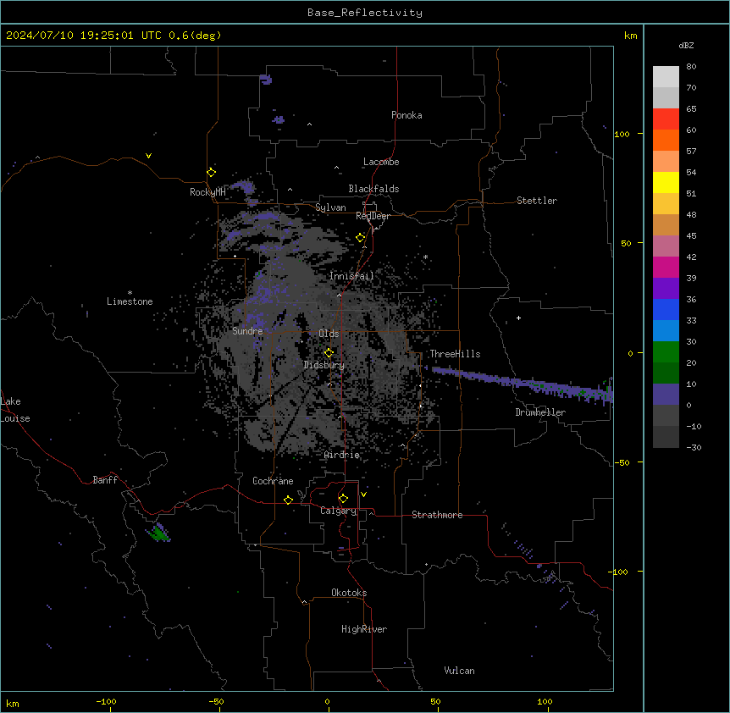Click the Cochrane city label
Image resolution: width=730 pixels, height=713 pixels.
(273, 481)
